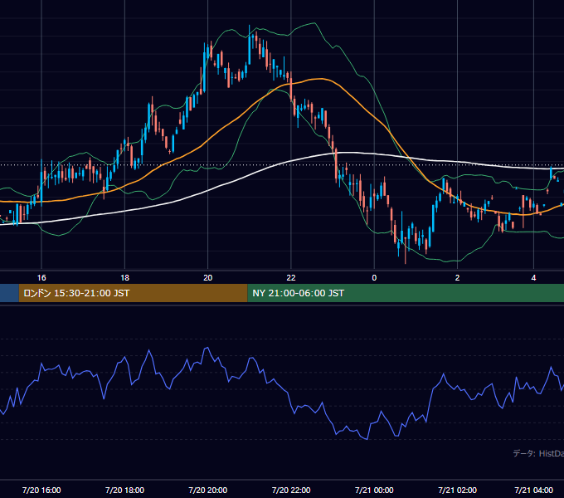564x498 pixels.
Task: Click the hour 22 axis tick label
Action: [291, 278]
